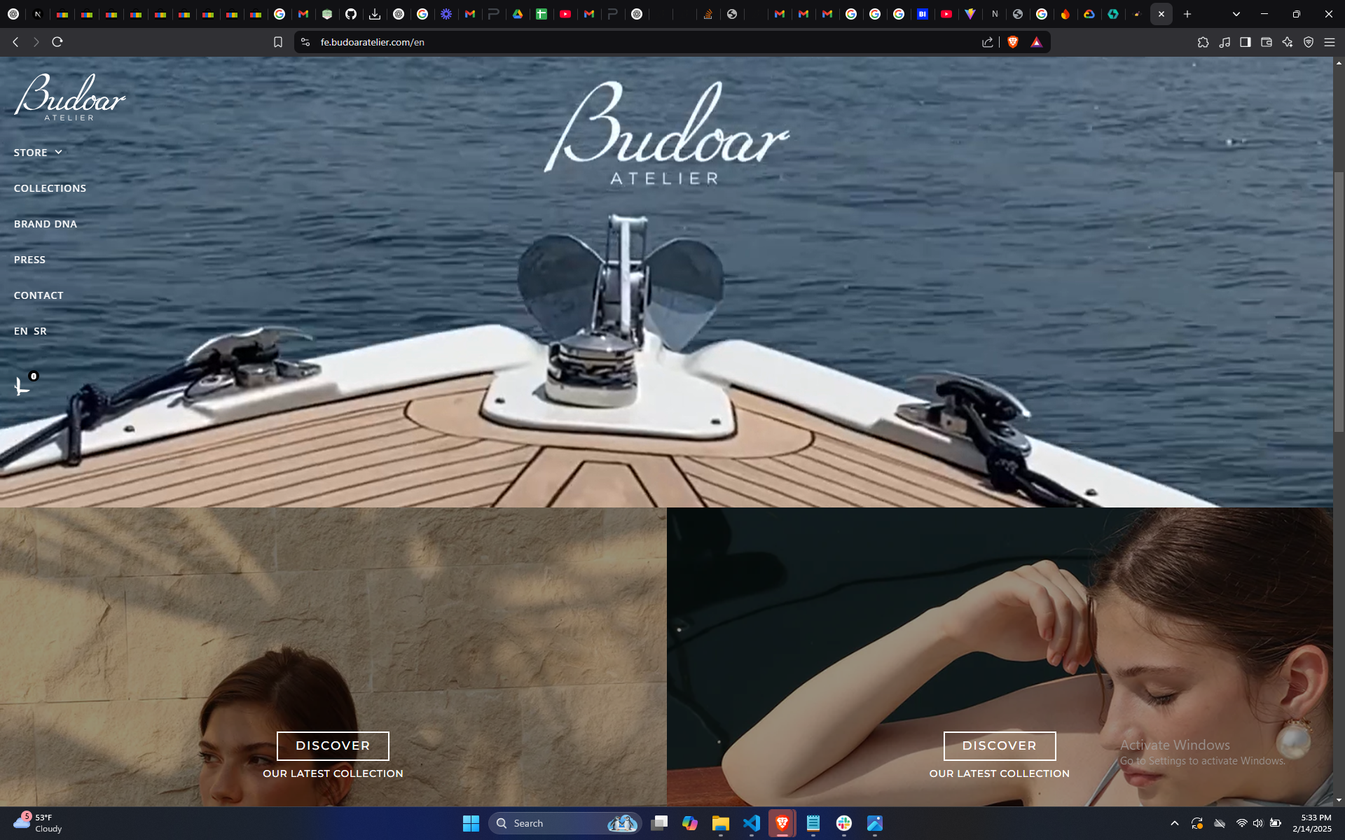The image size is (1345, 840).
Task: Switch to the Google Cloud tab
Action: click(x=1089, y=14)
